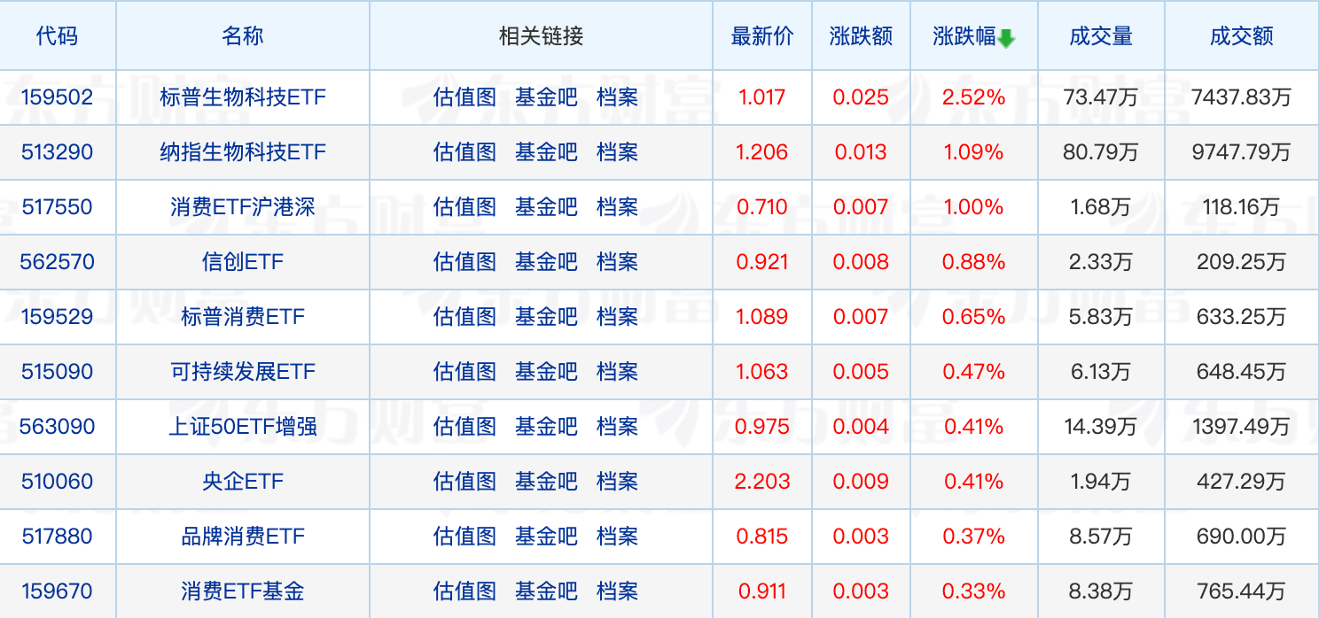Open 基金吧 for 央企ETF
The height and width of the screenshot is (618, 1319).
[546, 482]
